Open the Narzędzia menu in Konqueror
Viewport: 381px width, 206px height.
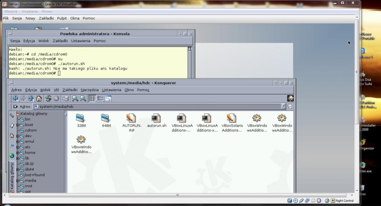pos(89,90)
